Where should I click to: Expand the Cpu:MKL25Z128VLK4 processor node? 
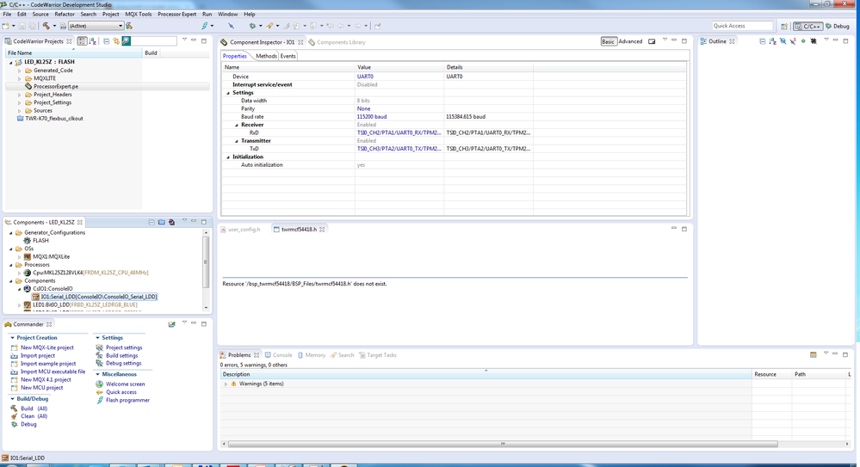tap(20, 273)
